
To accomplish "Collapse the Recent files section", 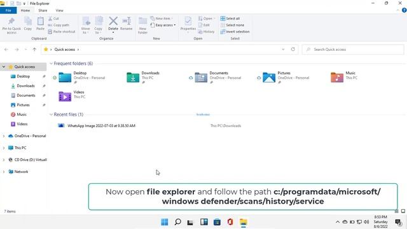I will [x=51, y=114].
